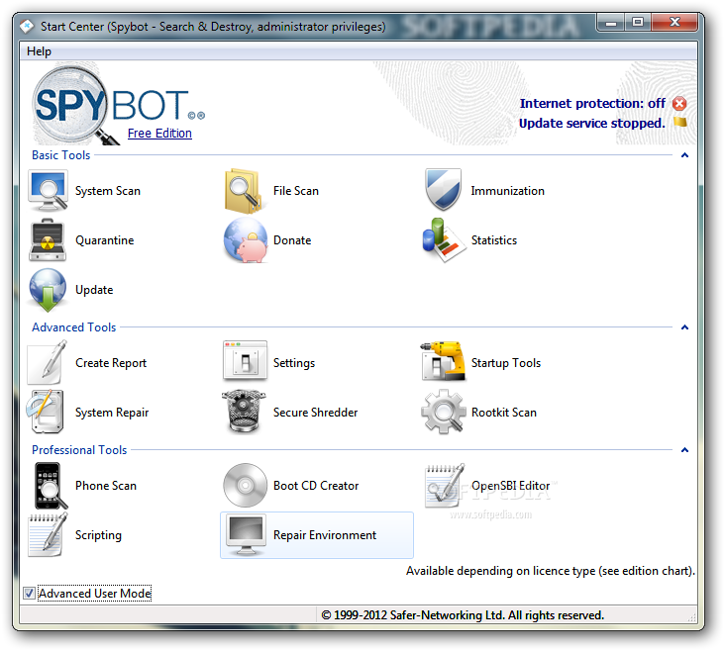Launch Startup Tools drill icon
Viewport: 725px width, 651px height.
click(x=443, y=361)
